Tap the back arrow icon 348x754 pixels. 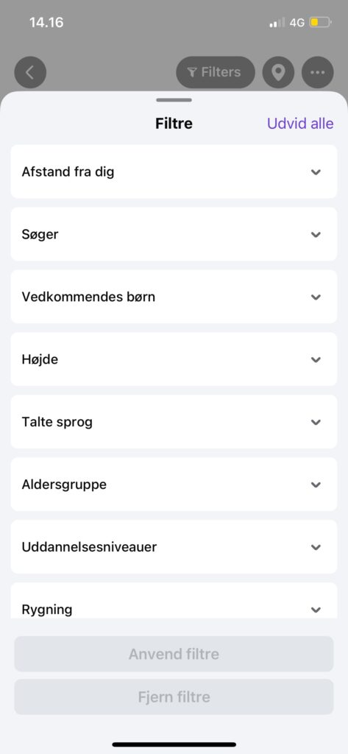[x=30, y=72]
